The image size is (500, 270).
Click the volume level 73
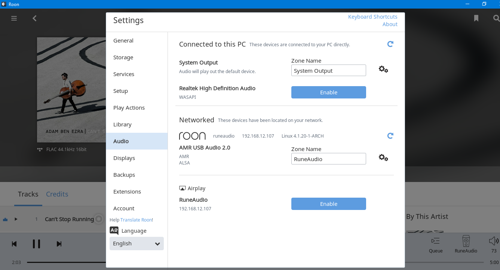494,251
